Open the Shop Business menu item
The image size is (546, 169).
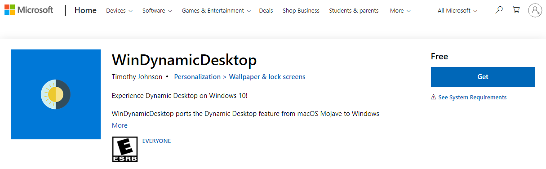(x=301, y=11)
